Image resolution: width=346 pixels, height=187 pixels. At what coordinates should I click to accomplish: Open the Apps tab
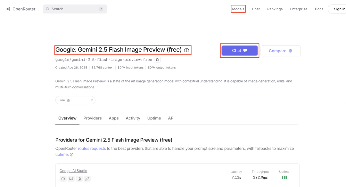coord(114,118)
